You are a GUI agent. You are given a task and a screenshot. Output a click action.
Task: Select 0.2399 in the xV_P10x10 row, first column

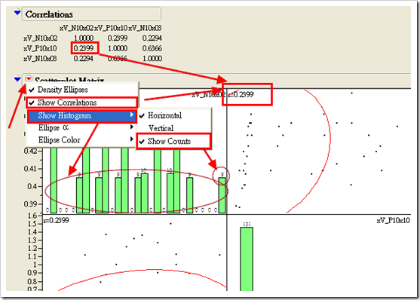point(84,48)
